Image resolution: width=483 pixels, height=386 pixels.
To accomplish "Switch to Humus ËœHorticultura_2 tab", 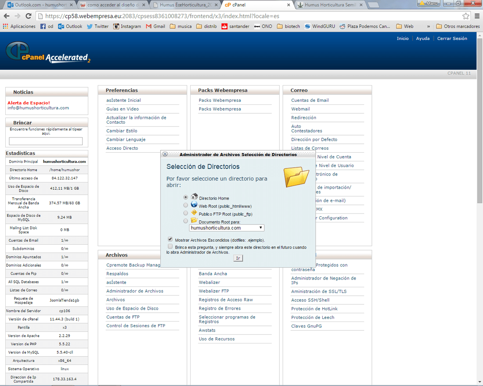I will coord(185,5).
